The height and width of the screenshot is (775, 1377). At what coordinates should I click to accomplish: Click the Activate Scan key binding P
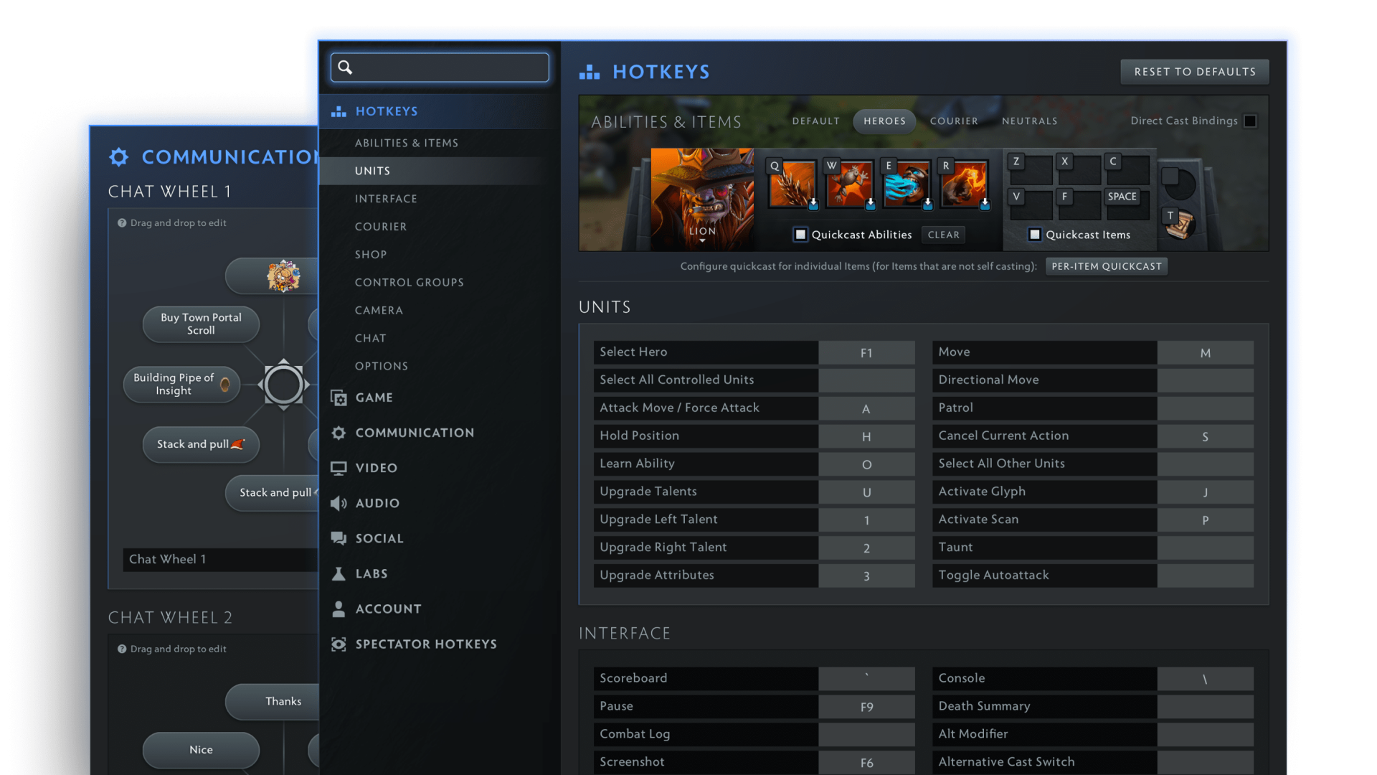click(x=1205, y=520)
